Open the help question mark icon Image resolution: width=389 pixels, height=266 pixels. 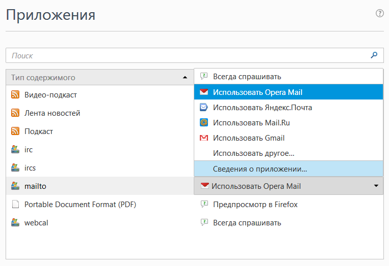pos(379,13)
